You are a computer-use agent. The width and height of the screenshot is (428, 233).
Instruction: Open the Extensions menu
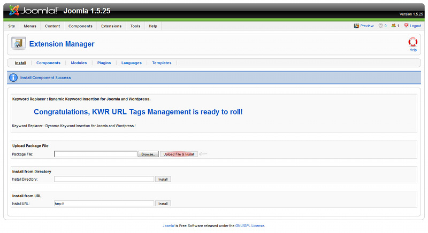[x=111, y=26]
